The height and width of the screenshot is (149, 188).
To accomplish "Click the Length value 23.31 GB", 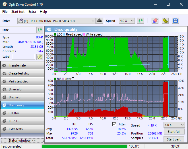I will pyautogui.click(x=37, y=47).
